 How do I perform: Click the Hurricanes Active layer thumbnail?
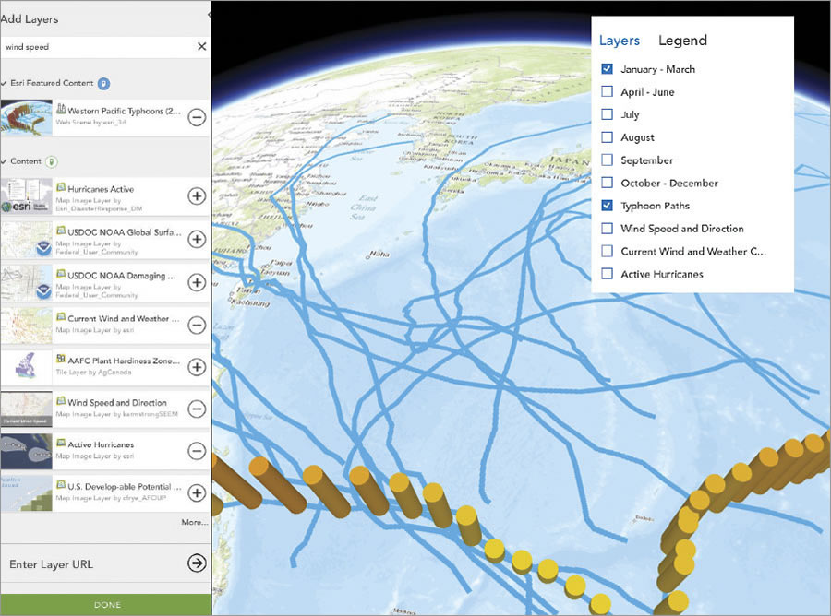[26, 196]
